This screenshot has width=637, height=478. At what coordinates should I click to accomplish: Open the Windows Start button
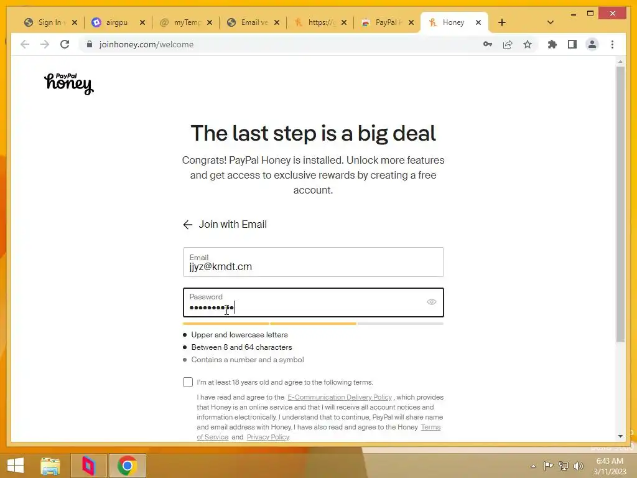click(16, 466)
